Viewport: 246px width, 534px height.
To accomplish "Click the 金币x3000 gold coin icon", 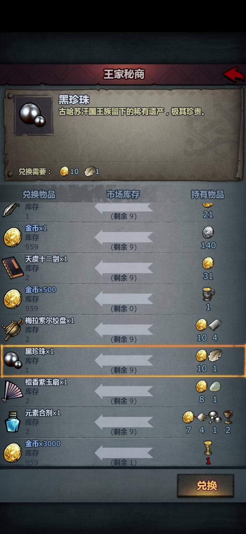I will [13, 453].
